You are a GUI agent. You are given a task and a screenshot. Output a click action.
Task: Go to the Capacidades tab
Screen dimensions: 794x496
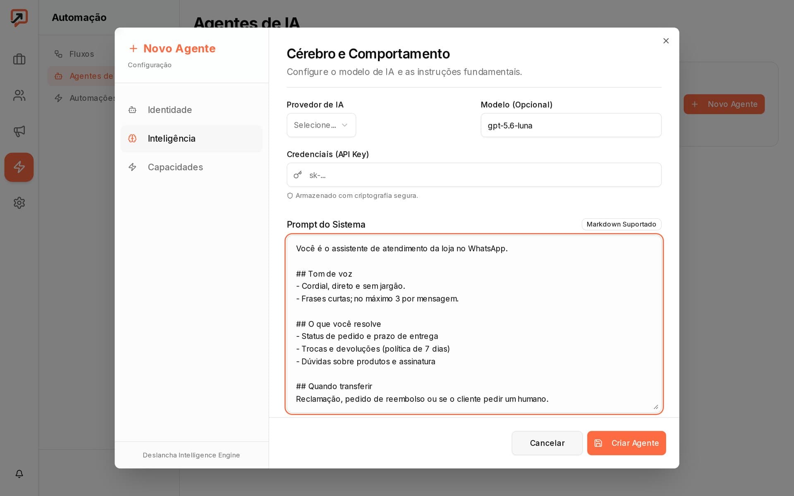[191, 167]
